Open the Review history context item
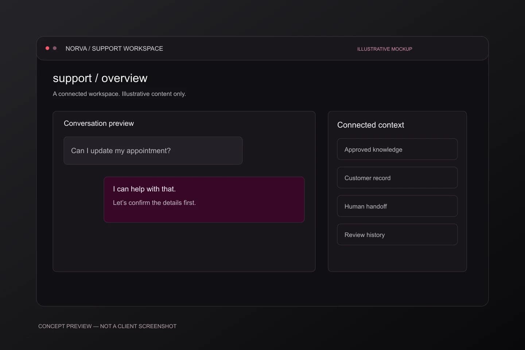This screenshot has width=525, height=350. [x=397, y=234]
